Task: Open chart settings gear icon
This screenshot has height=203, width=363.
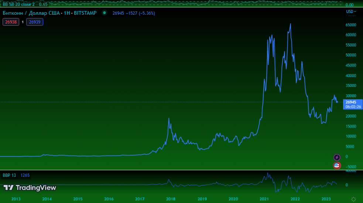Action: tap(353, 199)
